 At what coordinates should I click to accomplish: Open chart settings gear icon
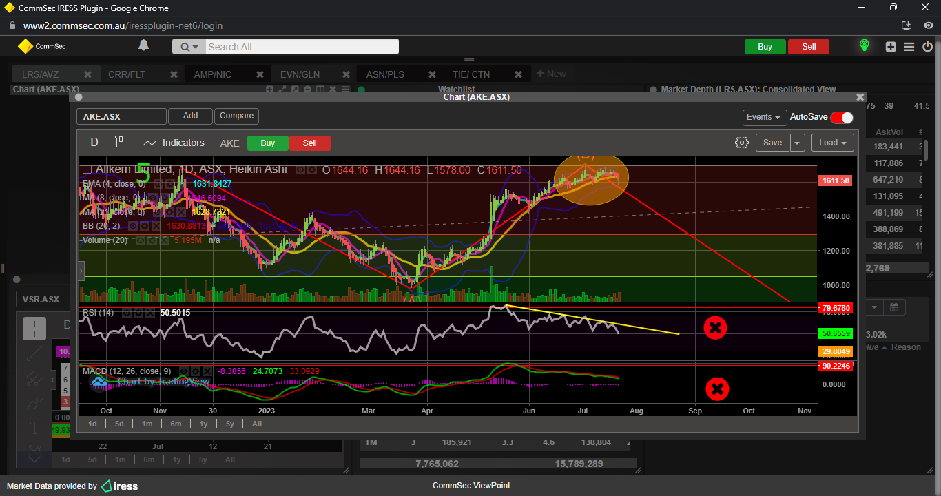coord(742,143)
